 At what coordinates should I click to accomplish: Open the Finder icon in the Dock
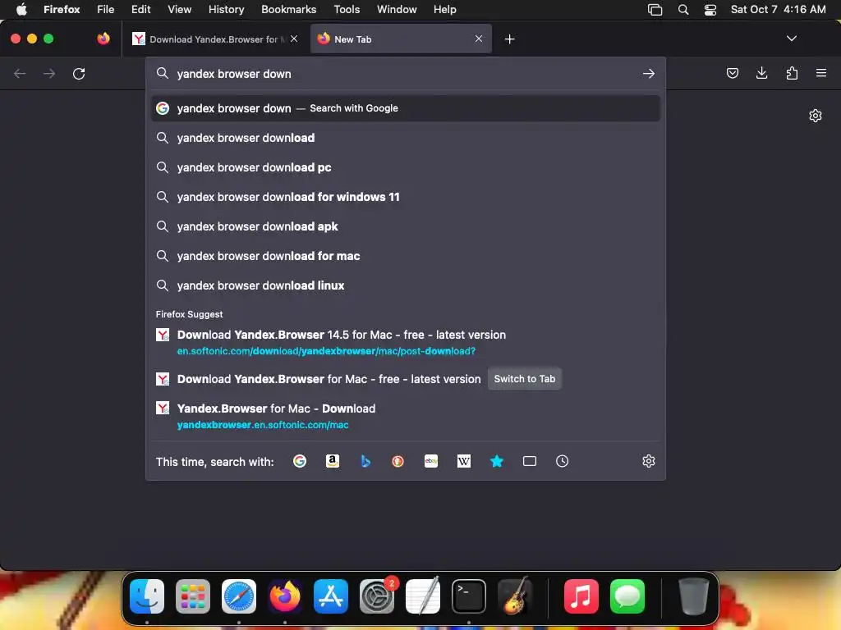pyautogui.click(x=147, y=596)
